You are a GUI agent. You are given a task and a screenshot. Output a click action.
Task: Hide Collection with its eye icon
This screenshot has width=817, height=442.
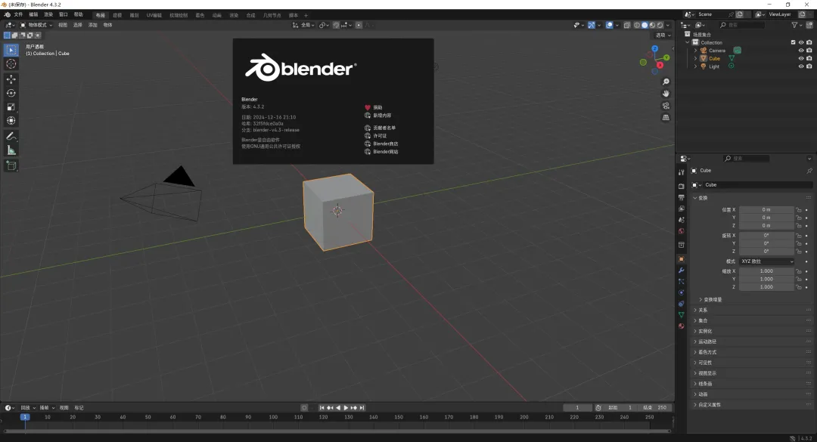point(801,42)
